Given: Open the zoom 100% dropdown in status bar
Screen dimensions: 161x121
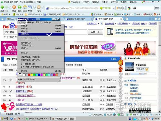Looking at the screenshot, I should (159, 115).
